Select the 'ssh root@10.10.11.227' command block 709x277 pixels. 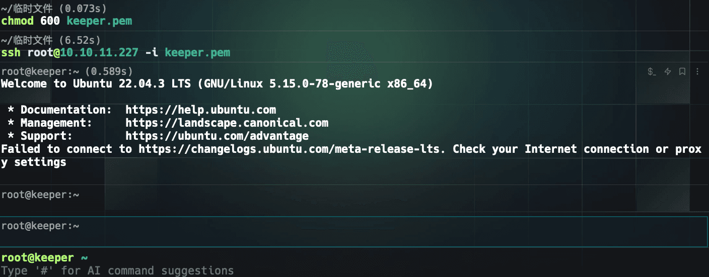(x=354, y=47)
